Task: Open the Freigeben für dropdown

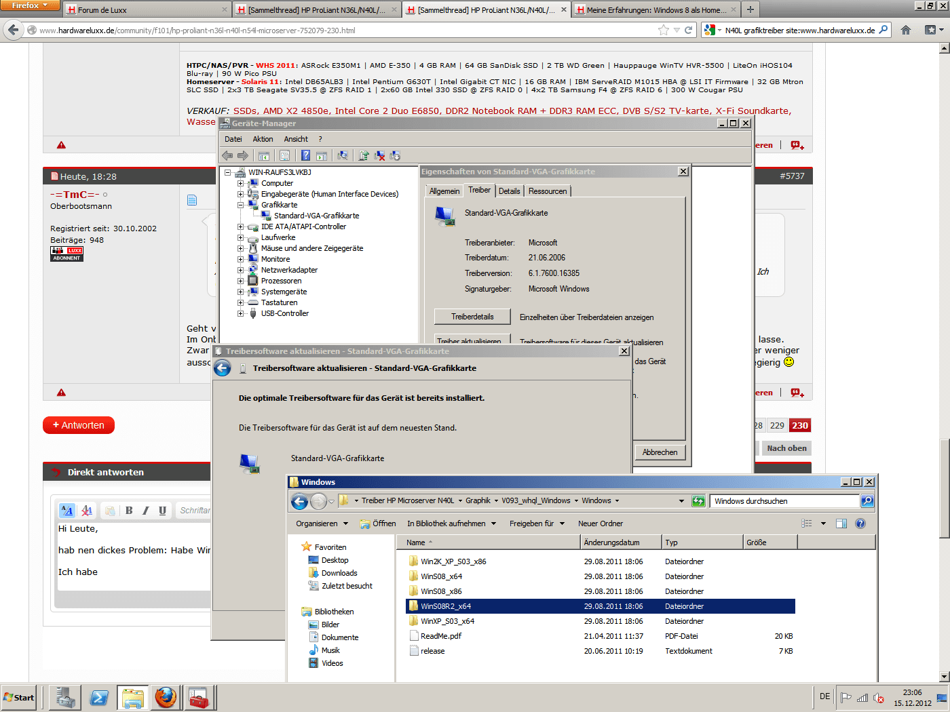Action: [x=537, y=523]
